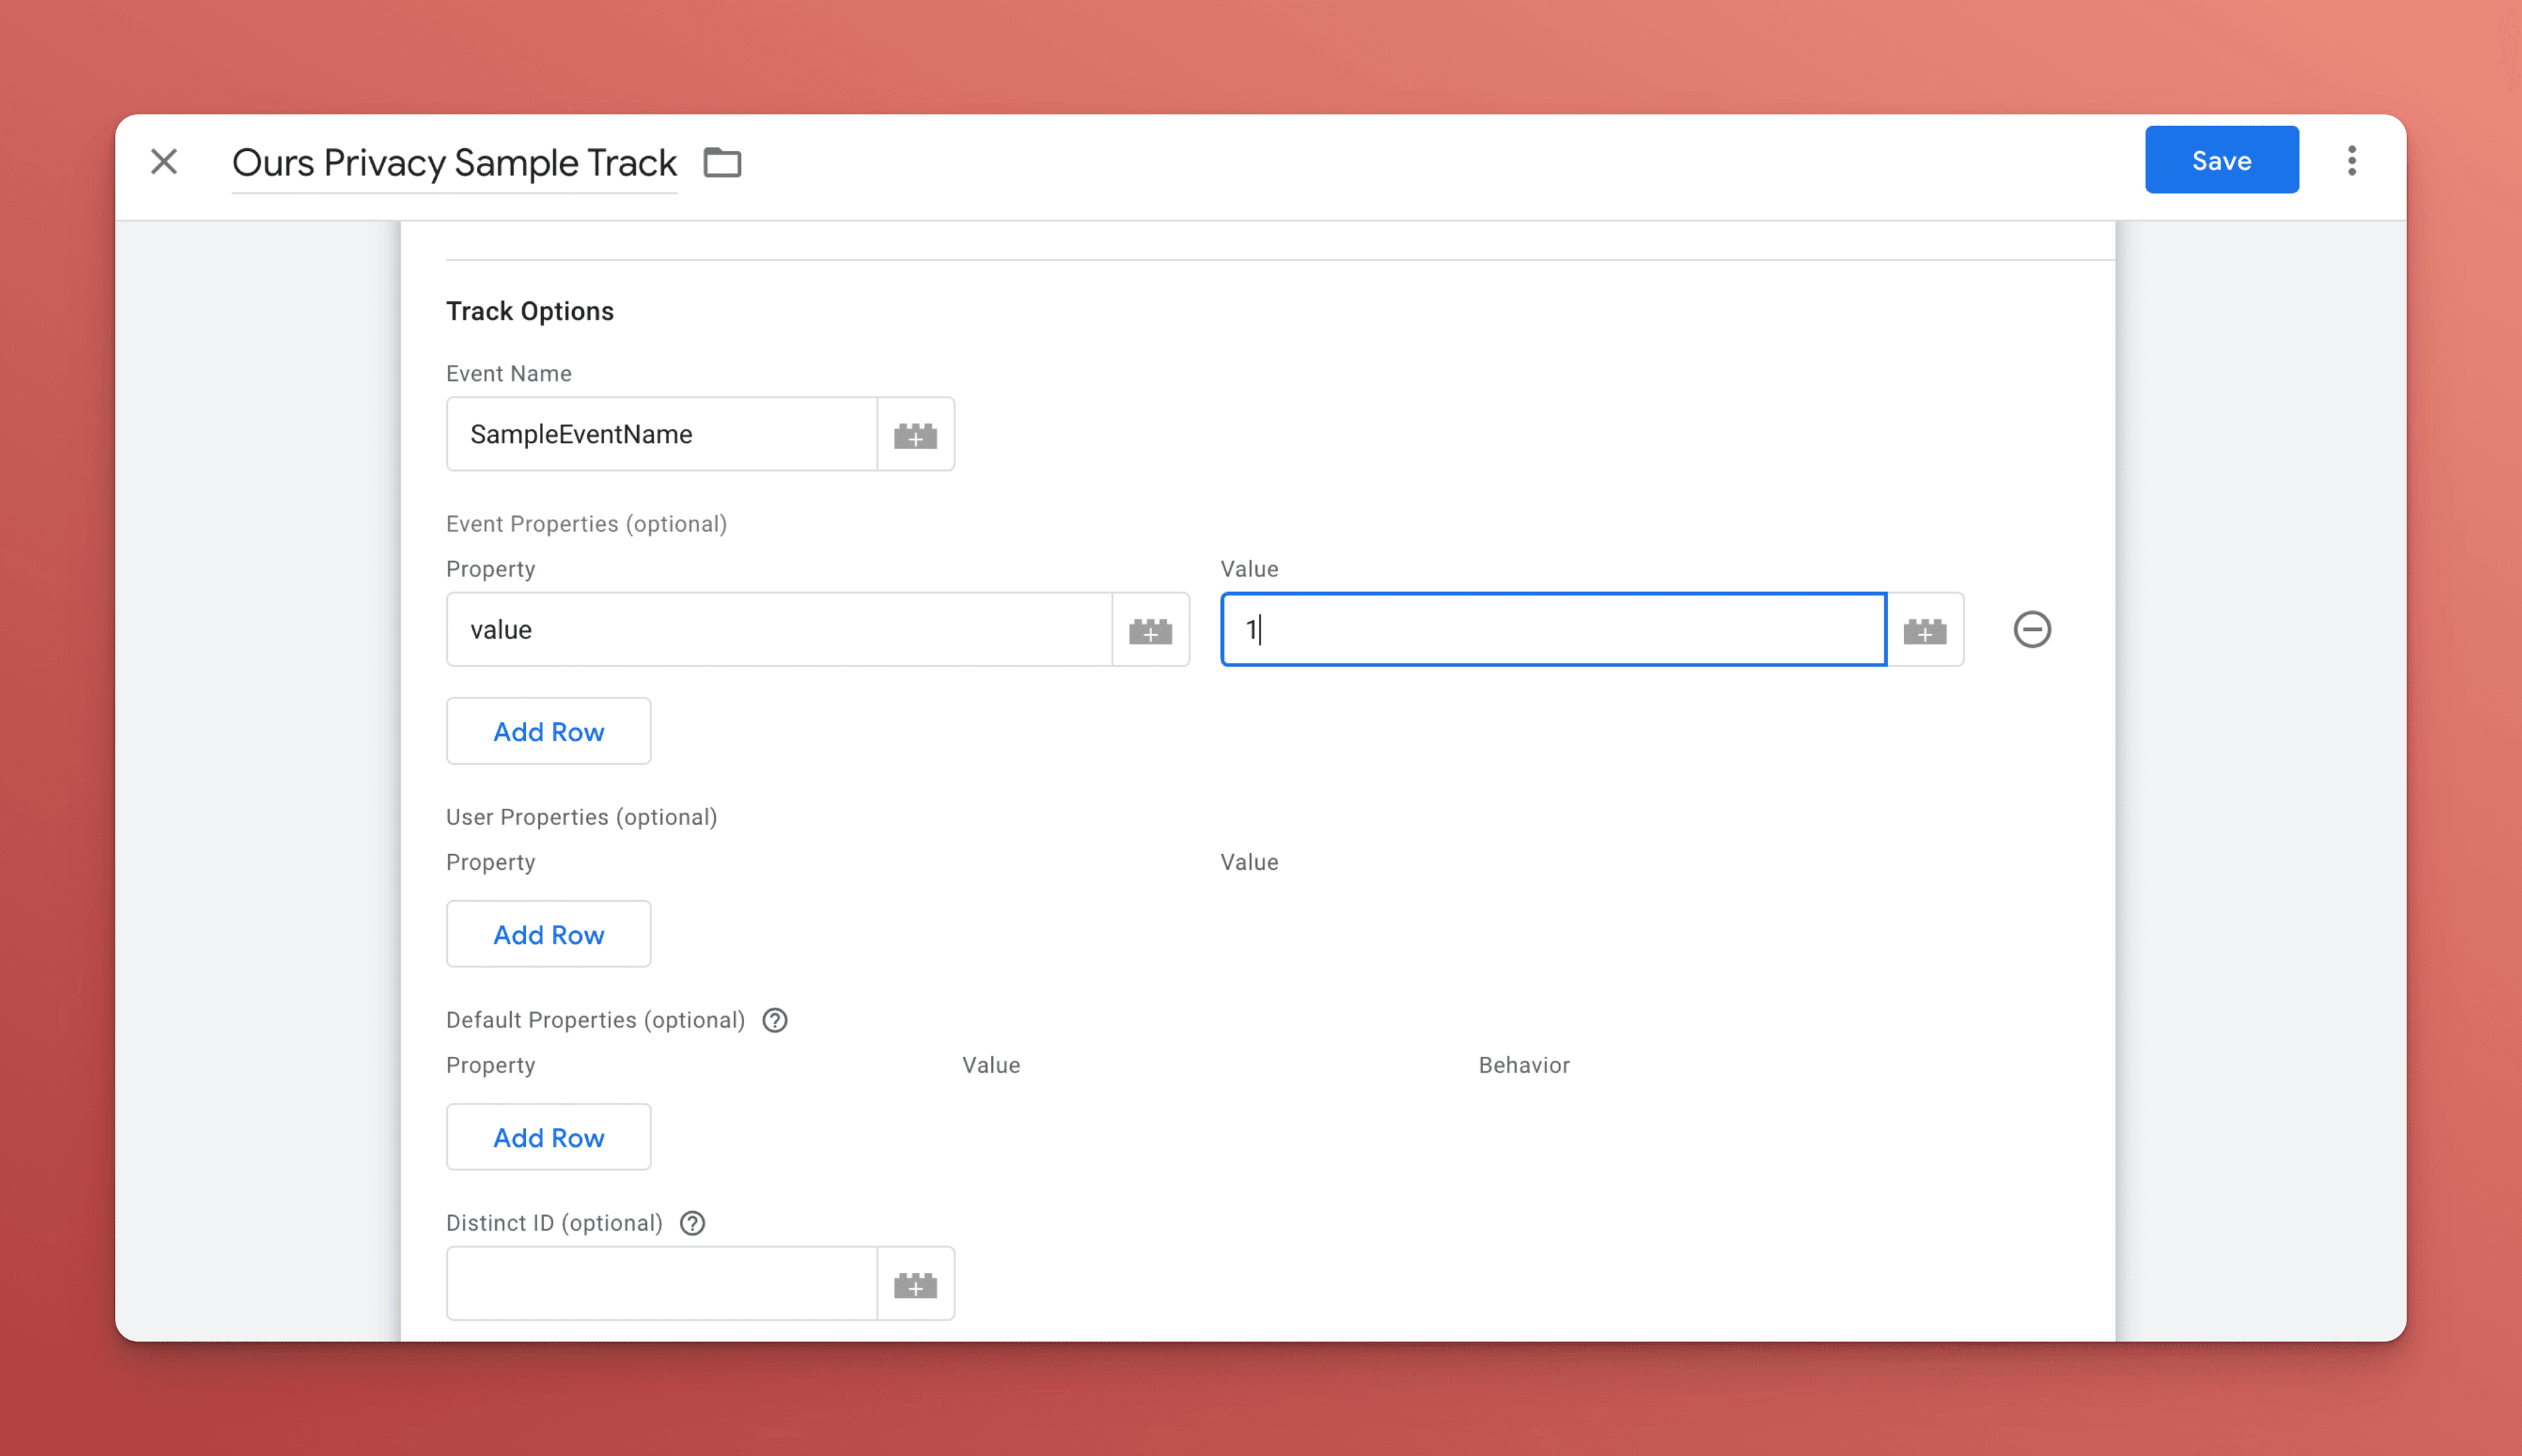Click the event property Value input containing 1
Viewport: 2522px width, 1456px height.
pyautogui.click(x=1553, y=630)
